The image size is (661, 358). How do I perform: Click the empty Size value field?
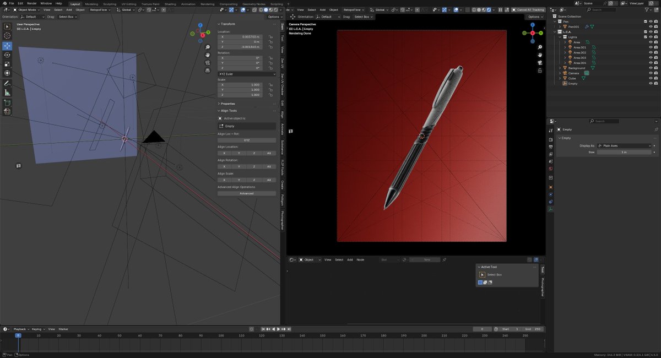click(625, 152)
